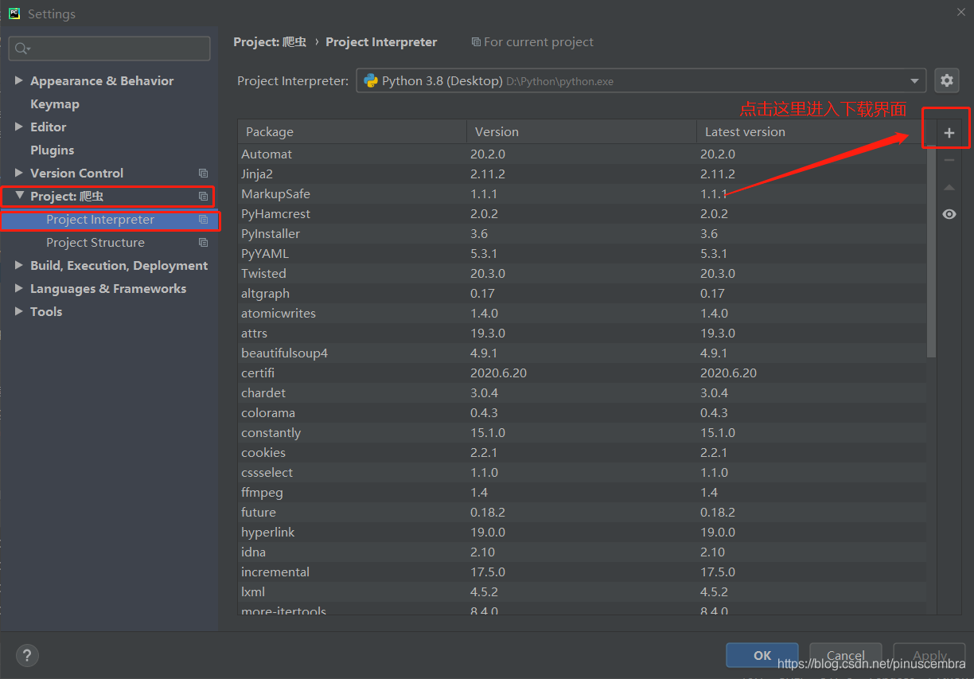Click the project-level icon beside Project Structure

pyautogui.click(x=203, y=242)
